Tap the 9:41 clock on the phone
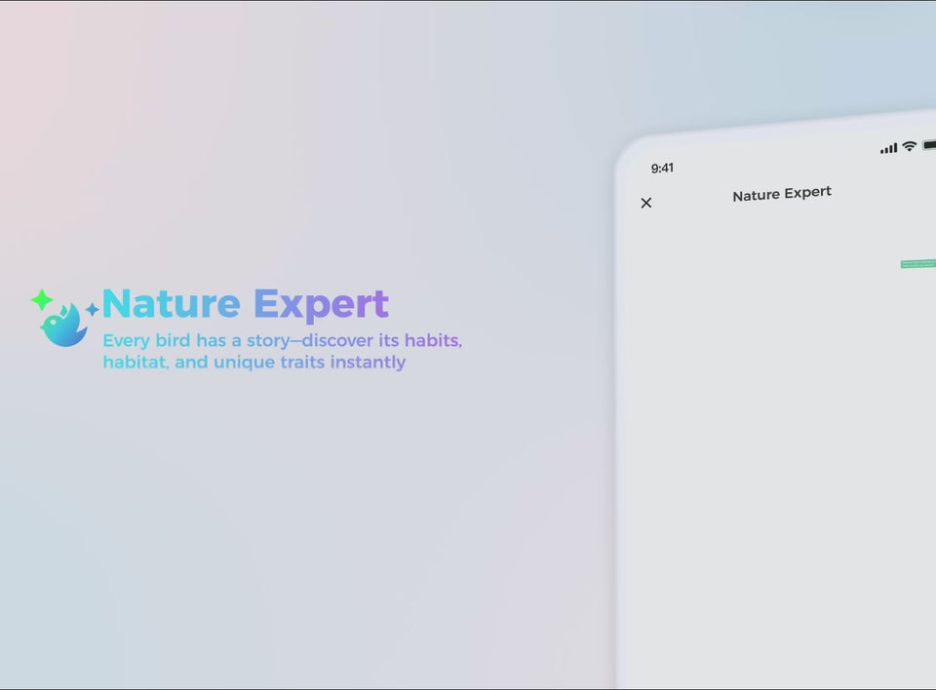 [x=662, y=169]
